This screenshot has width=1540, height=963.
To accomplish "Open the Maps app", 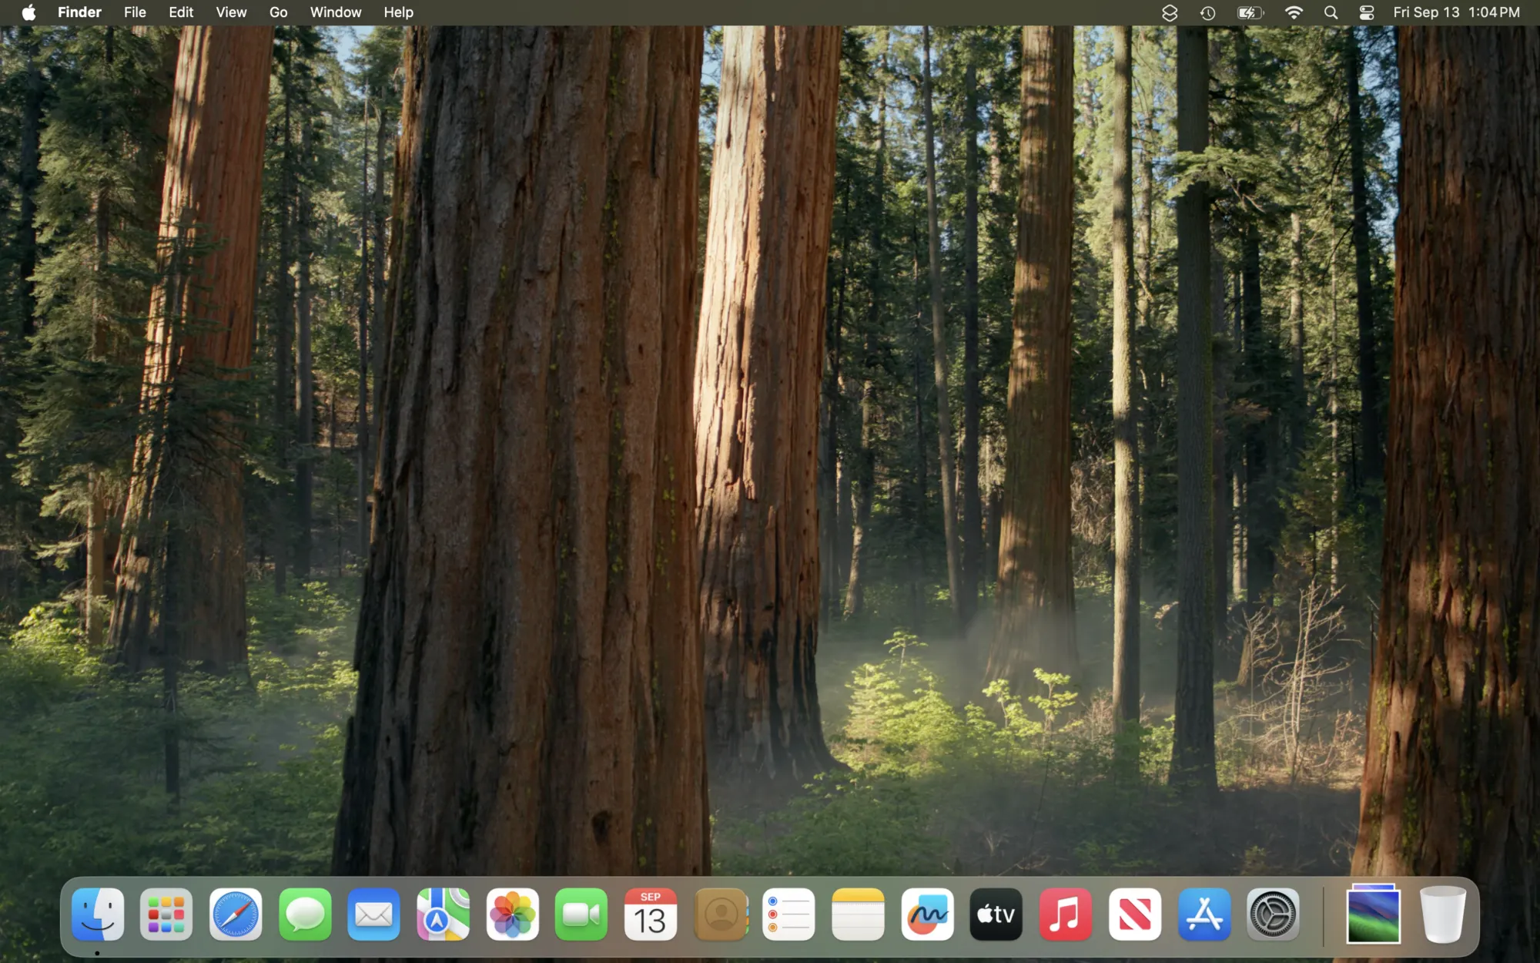I will coord(443,915).
